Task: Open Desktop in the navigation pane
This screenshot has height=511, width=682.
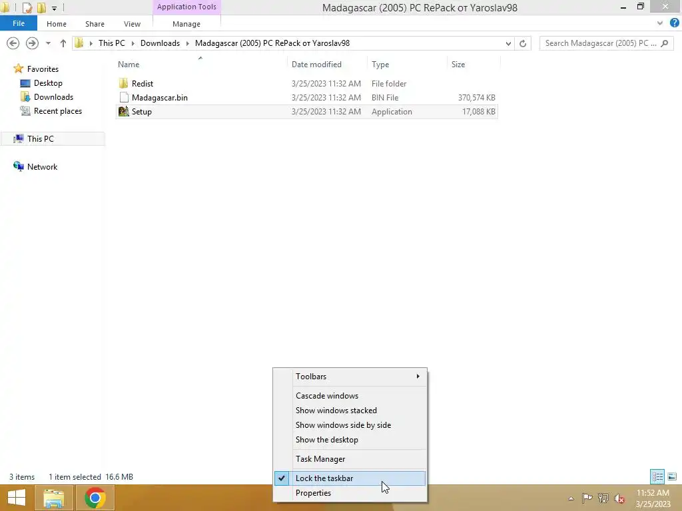Action: pyautogui.click(x=48, y=83)
